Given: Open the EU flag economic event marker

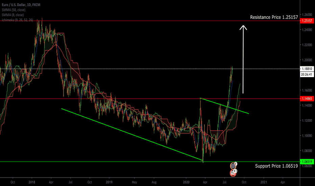Looking at the screenshot, I should pos(233,166).
